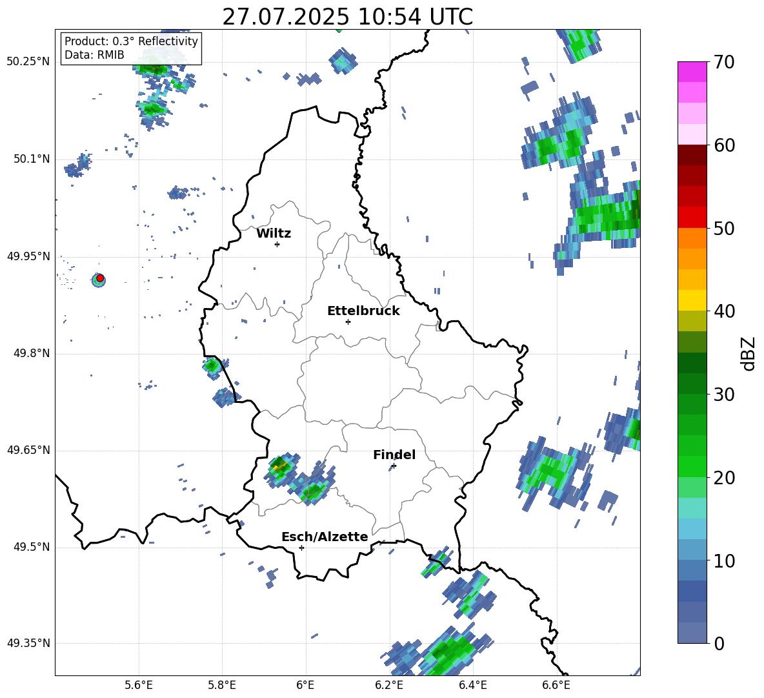This screenshot has height=698, width=764.
Task: Click the dark red colorbar segment below 60
Action: (692, 155)
